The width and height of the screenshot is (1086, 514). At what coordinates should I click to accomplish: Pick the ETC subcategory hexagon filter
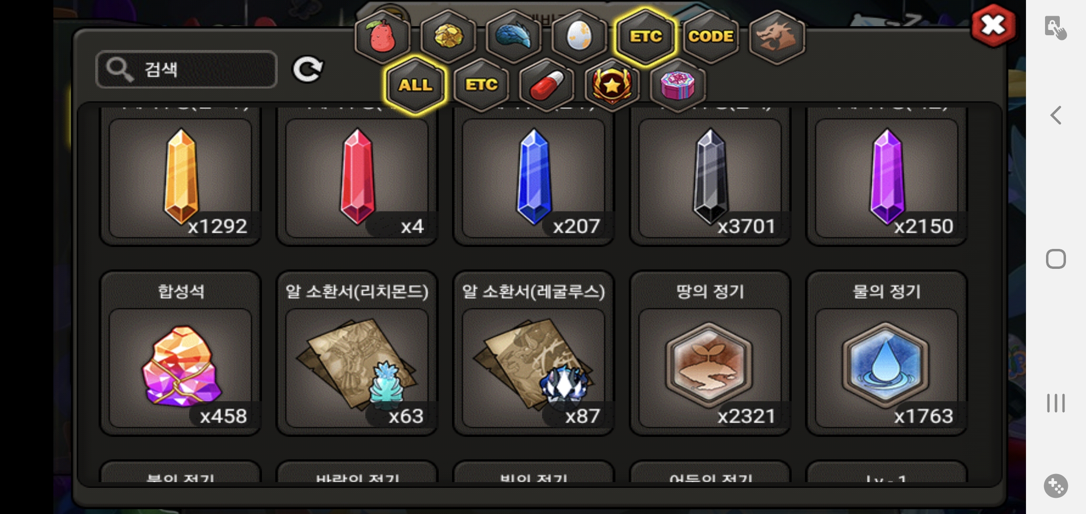(481, 86)
